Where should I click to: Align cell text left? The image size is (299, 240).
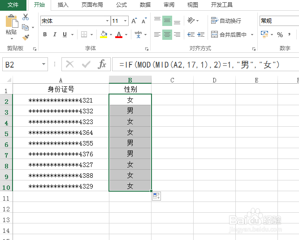pos(157,34)
